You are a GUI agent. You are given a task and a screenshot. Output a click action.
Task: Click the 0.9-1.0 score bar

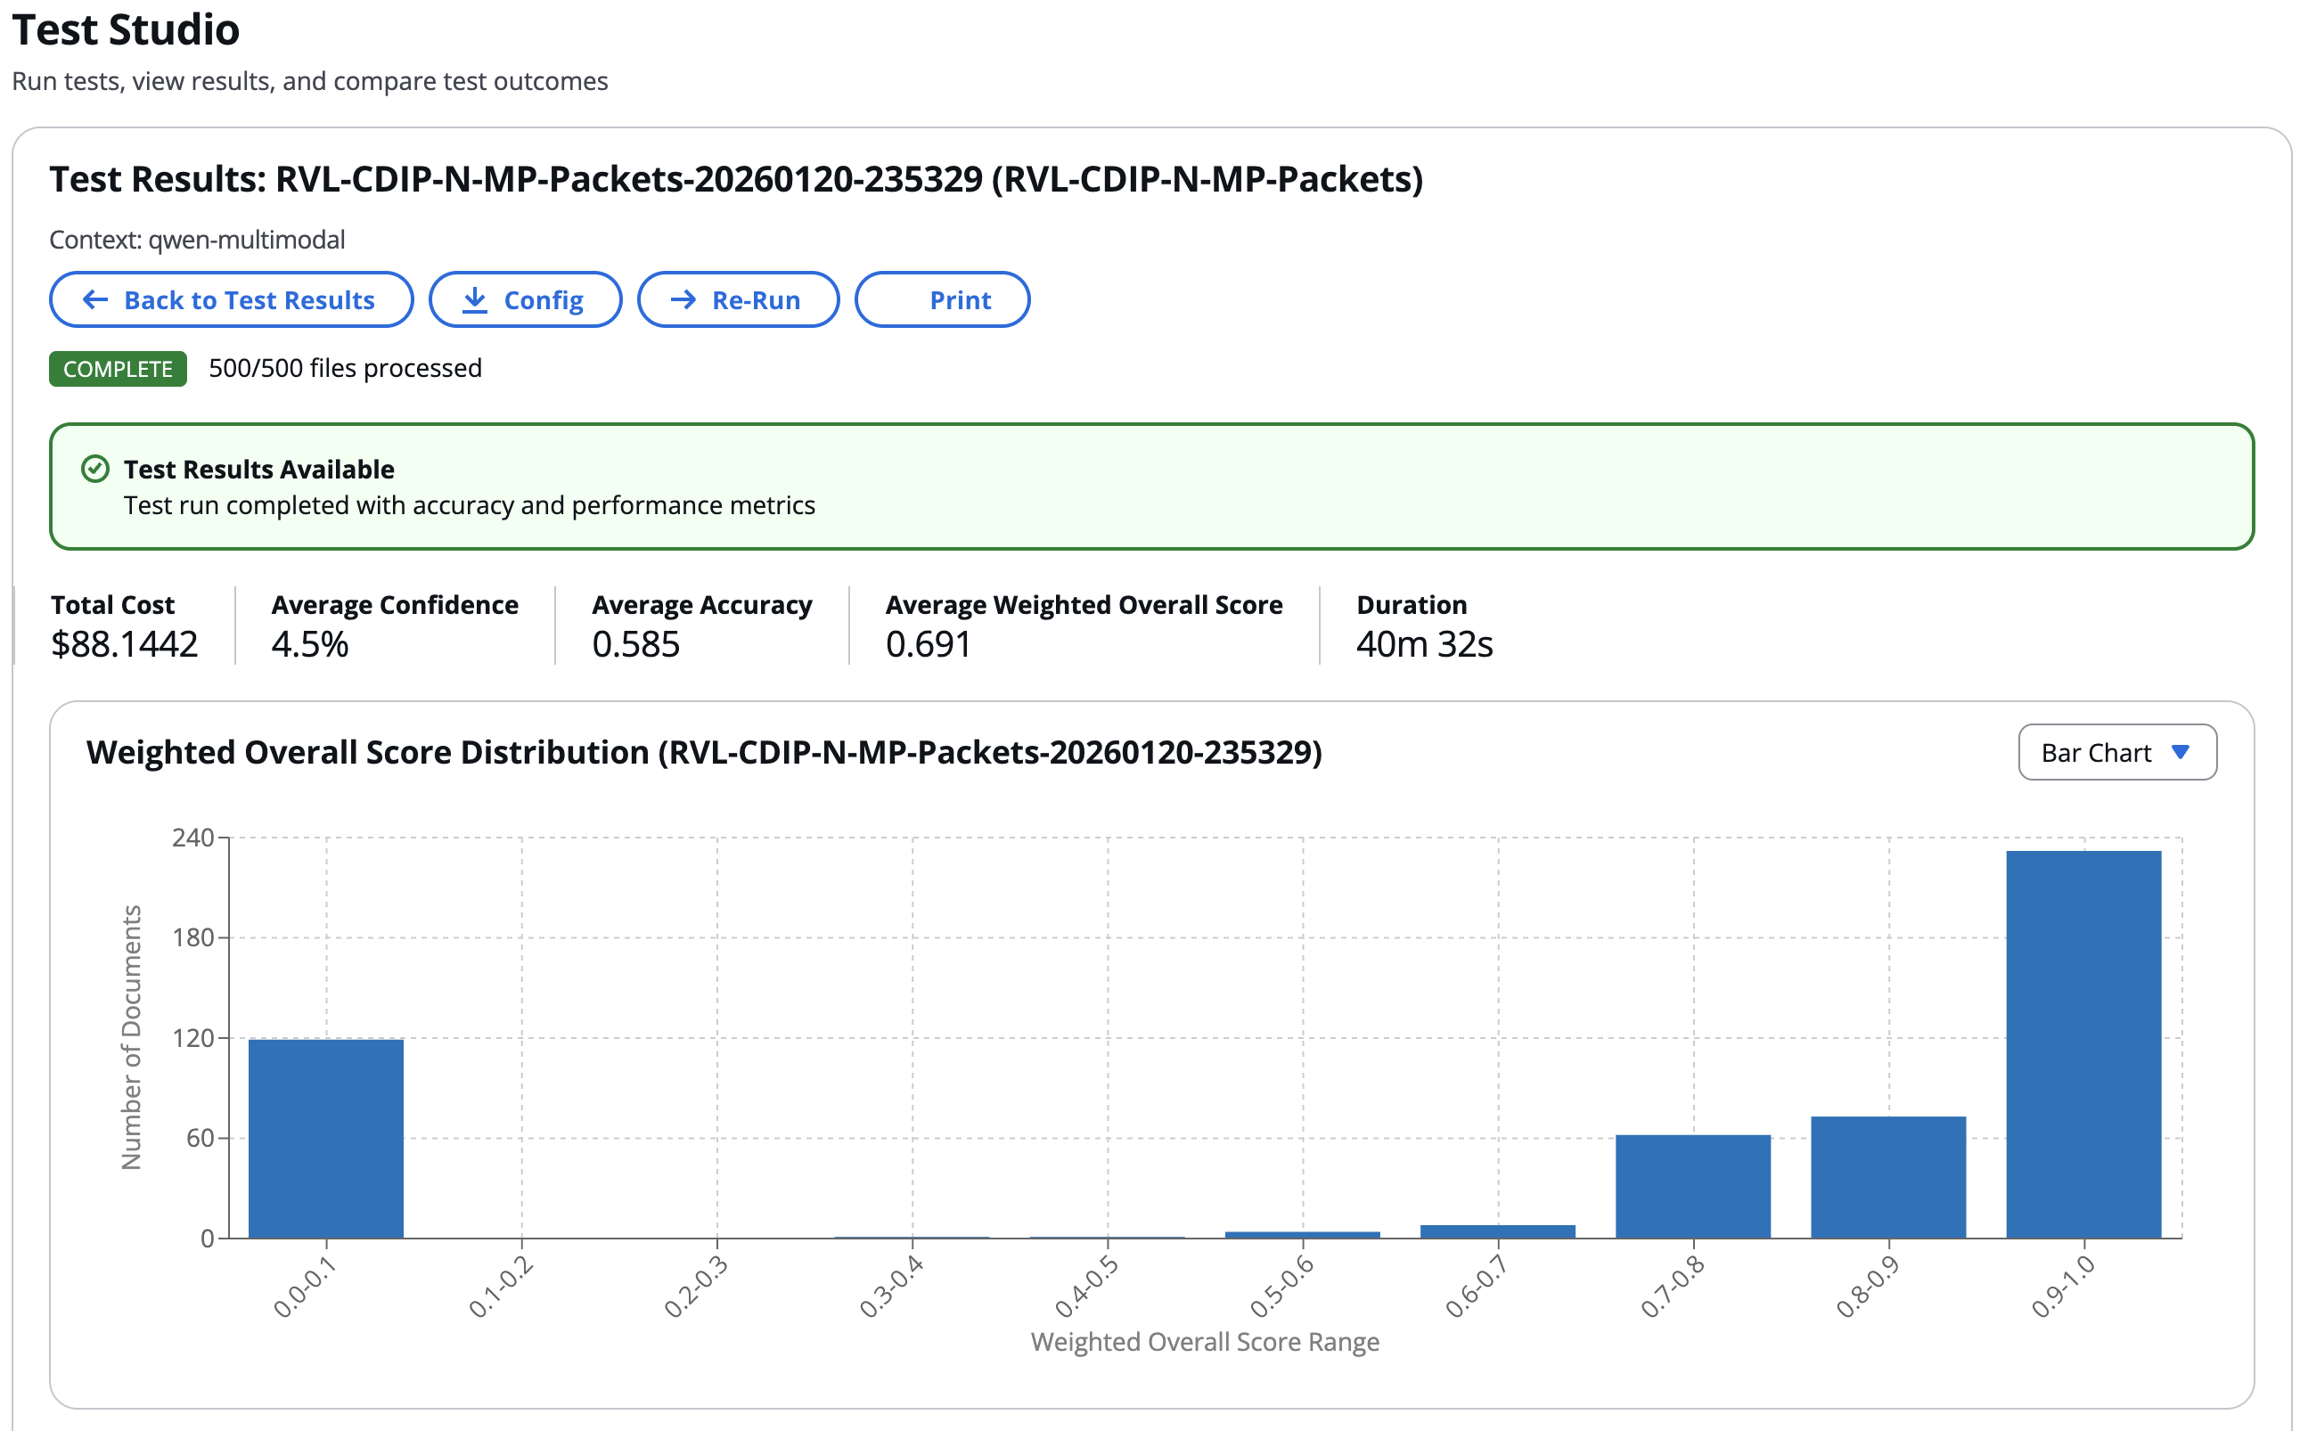pos(2083,1043)
